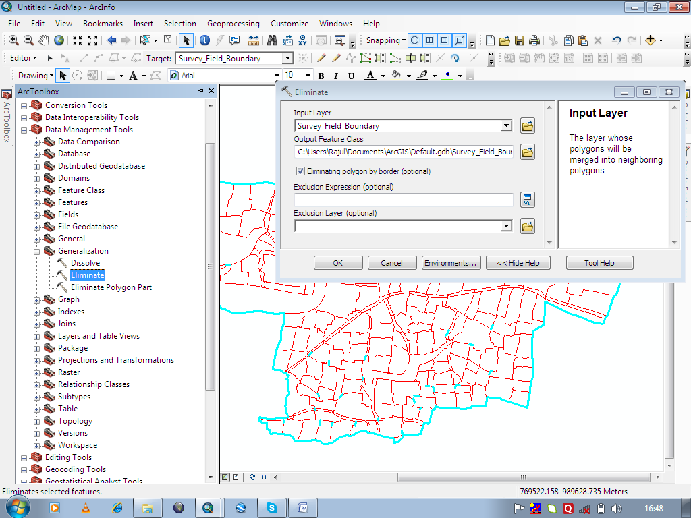
Task: Click the Identify info tool
Action: [x=204, y=40]
